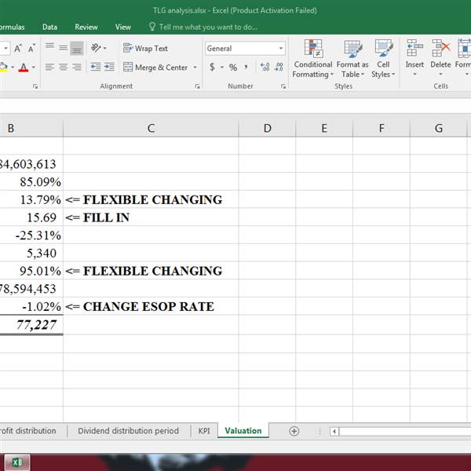471x471 pixels.
Task: Apply Comma Style formatting
Action: (246, 68)
